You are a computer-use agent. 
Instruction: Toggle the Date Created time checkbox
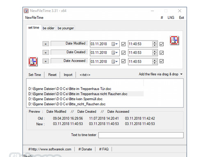[x=162, y=53]
